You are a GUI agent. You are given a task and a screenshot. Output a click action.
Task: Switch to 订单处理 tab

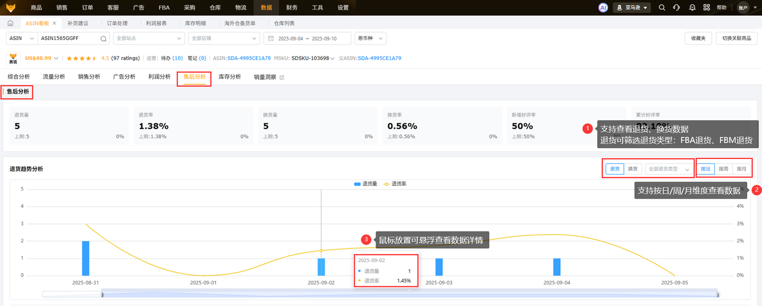pyautogui.click(x=117, y=23)
